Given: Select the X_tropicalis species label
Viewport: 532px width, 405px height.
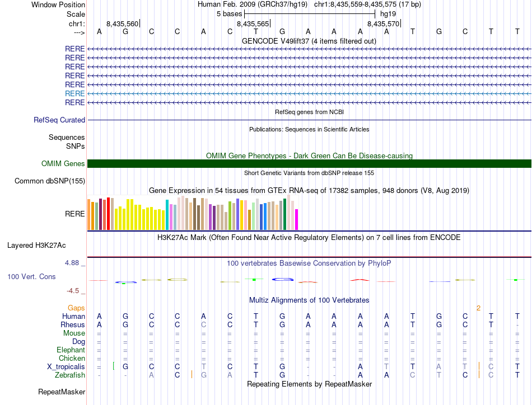Looking at the screenshot, I should click(x=66, y=366).
